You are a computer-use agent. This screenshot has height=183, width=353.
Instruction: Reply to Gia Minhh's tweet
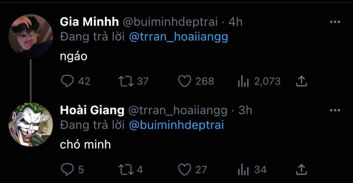(66, 81)
